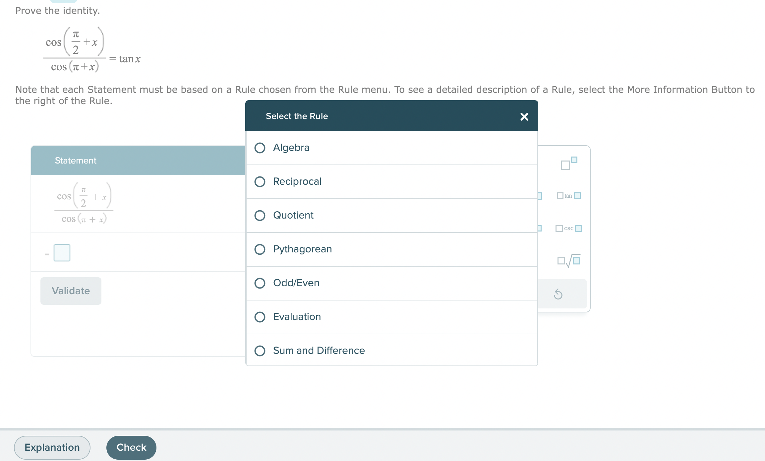Screen dimensions: 765x461
Task: Click the Validate button
Action: [x=70, y=291]
